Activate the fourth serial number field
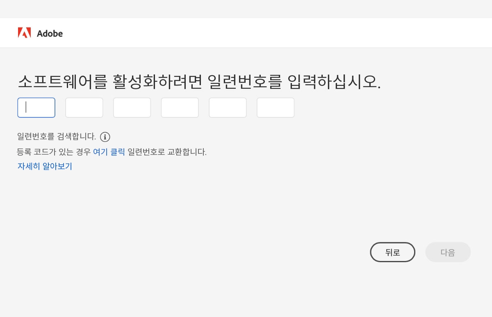The width and height of the screenshot is (492, 317). tap(180, 108)
